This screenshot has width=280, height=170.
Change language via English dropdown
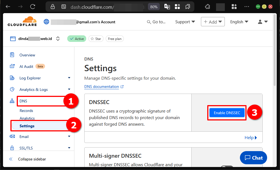239,22
